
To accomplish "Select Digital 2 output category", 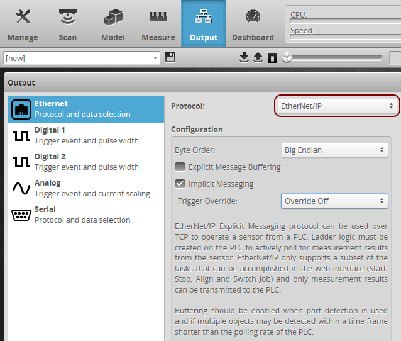I will pos(86,162).
